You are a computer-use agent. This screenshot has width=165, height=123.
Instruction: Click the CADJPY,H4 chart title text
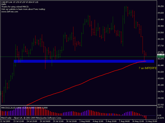tap(20, 2)
